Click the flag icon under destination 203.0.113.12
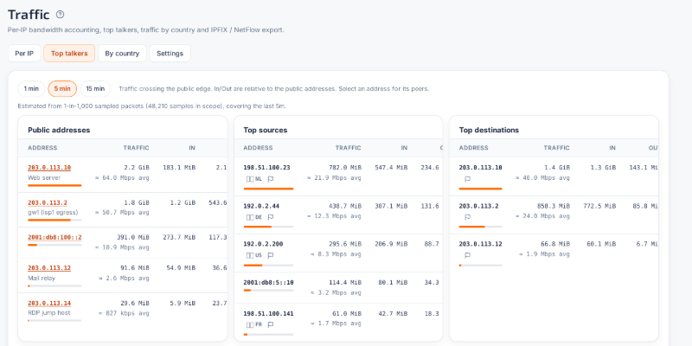692x346 pixels. 468,255
